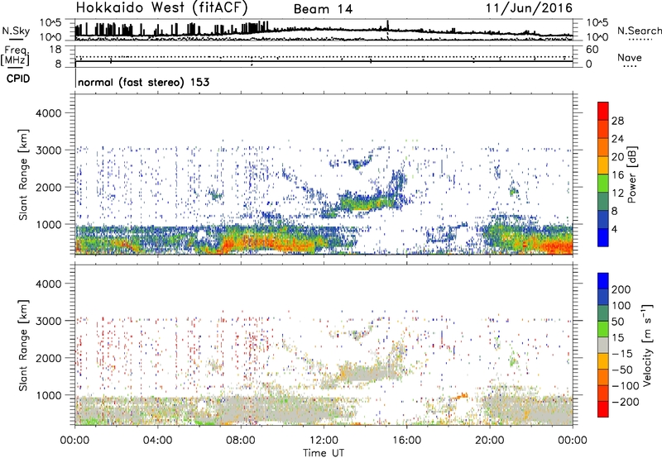Click the '2000' tick of the power panel
This screenshot has height=458, width=662.
[48, 187]
